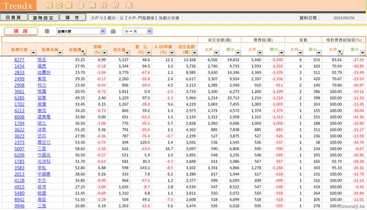Image resolution: width=367 pixels, height=210 pixels.
Task: Open the stock name link in row 2373
Action: coord(44,142)
